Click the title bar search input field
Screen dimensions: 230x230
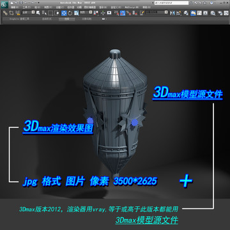tap(172, 3)
